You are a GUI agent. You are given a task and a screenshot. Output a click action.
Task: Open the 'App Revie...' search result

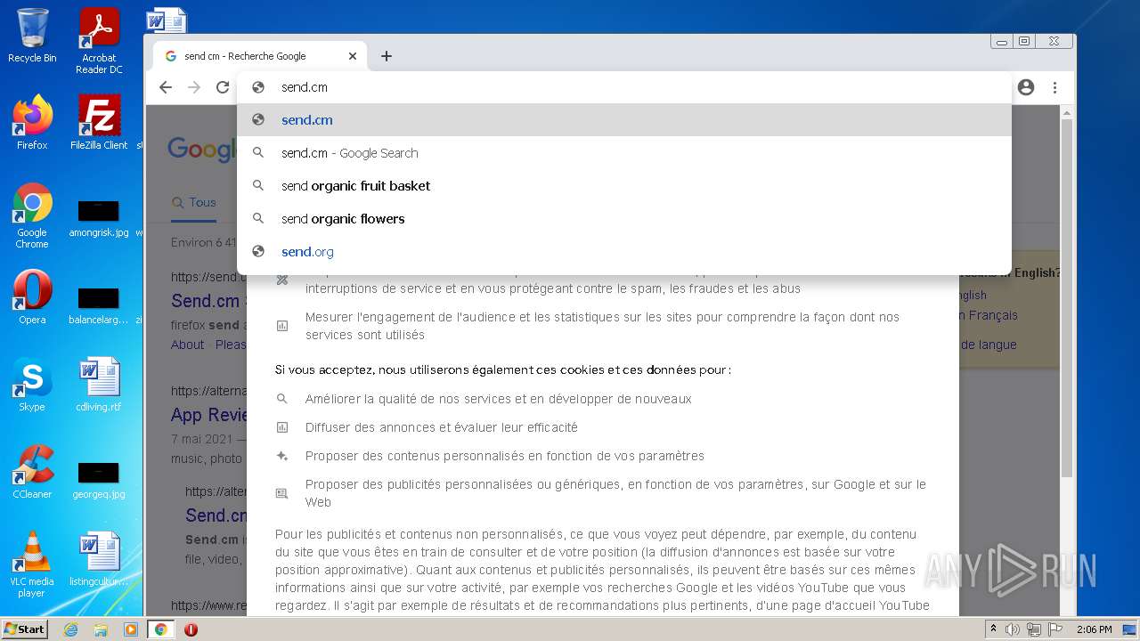[208, 415]
